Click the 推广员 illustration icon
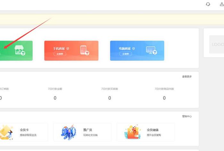The image size is (224, 151). (x=69, y=132)
